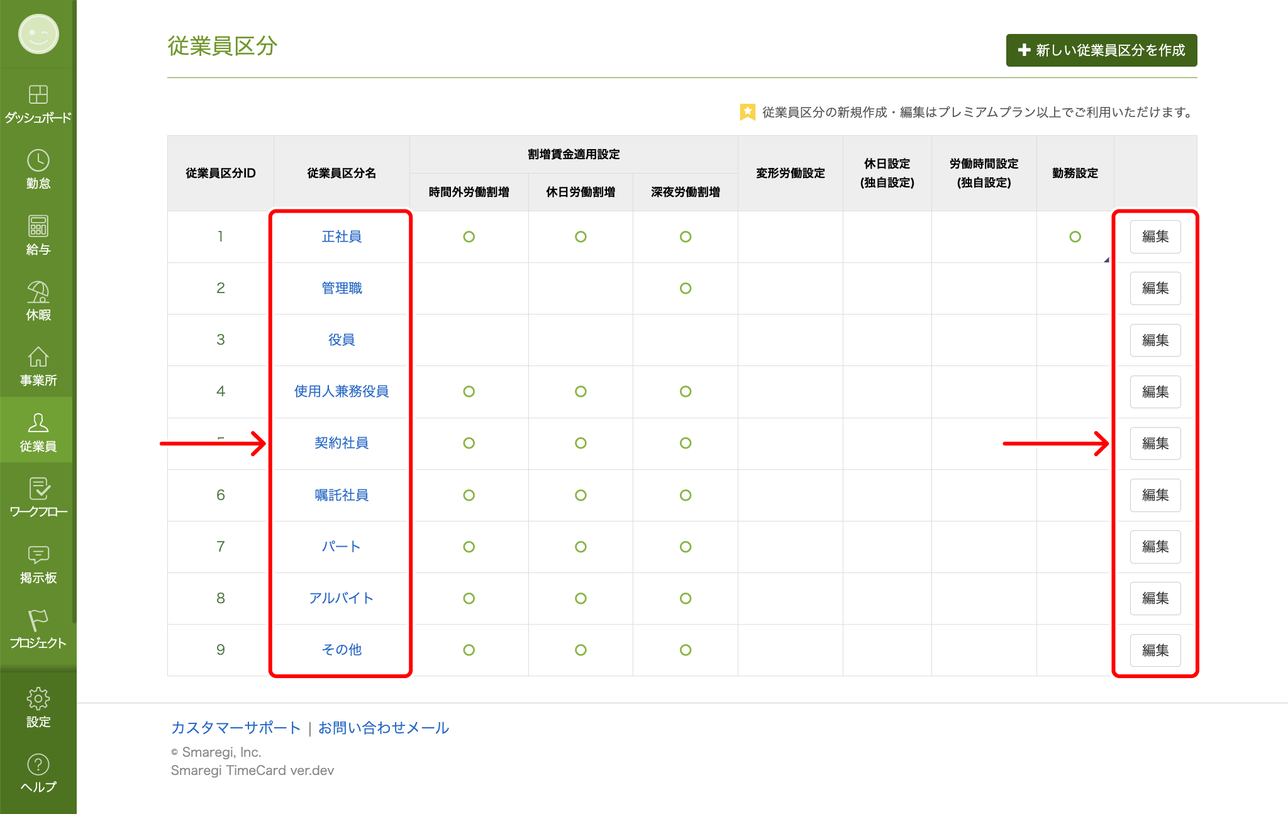
Task: Open the 嘱託社員 classification link
Action: pyautogui.click(x=341, y=495)
